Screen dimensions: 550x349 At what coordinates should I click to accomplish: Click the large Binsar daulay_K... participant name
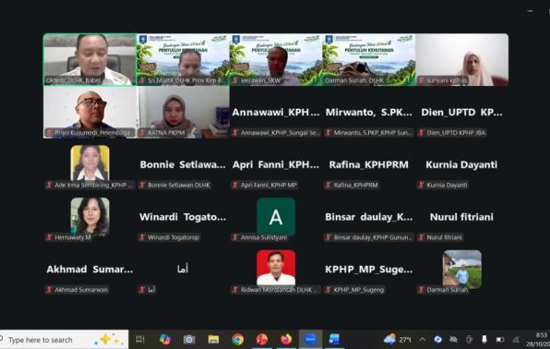368,217
